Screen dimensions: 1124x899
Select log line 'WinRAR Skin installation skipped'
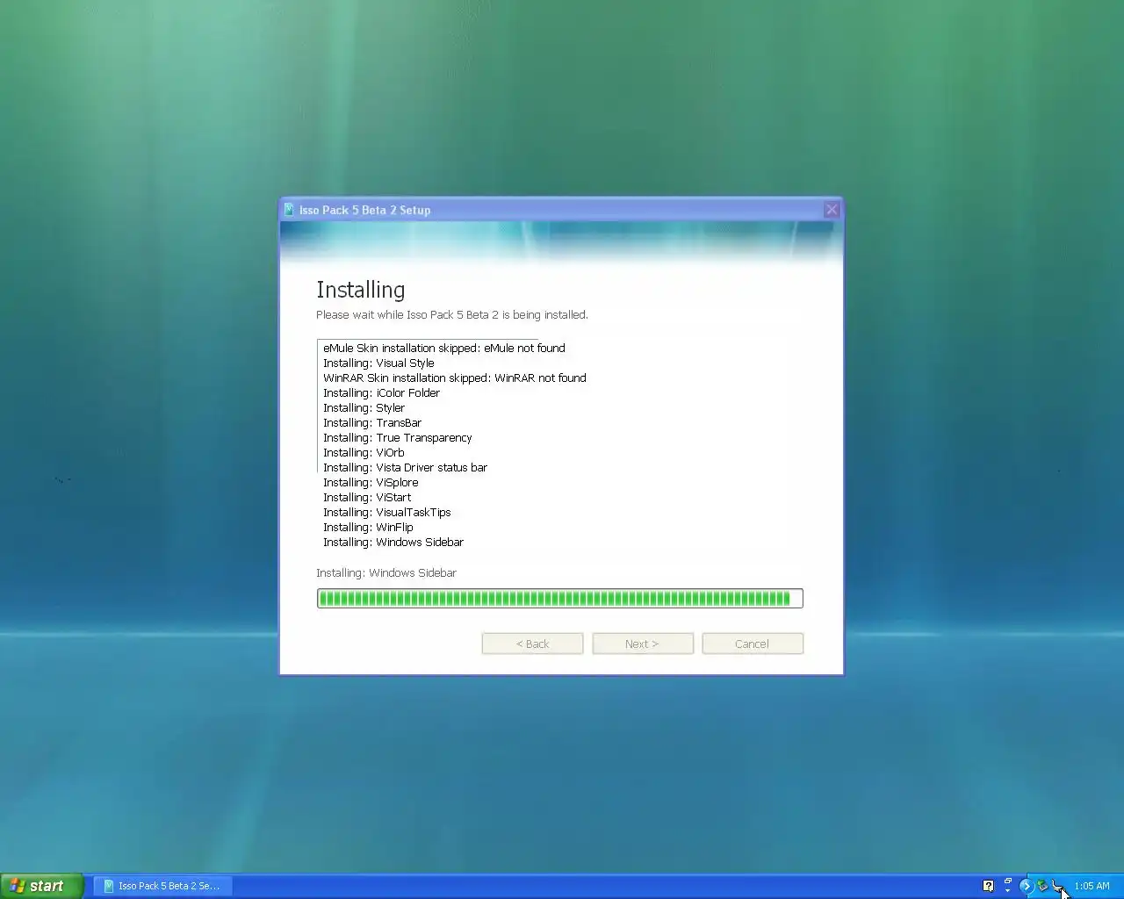[x=454, y=378]
